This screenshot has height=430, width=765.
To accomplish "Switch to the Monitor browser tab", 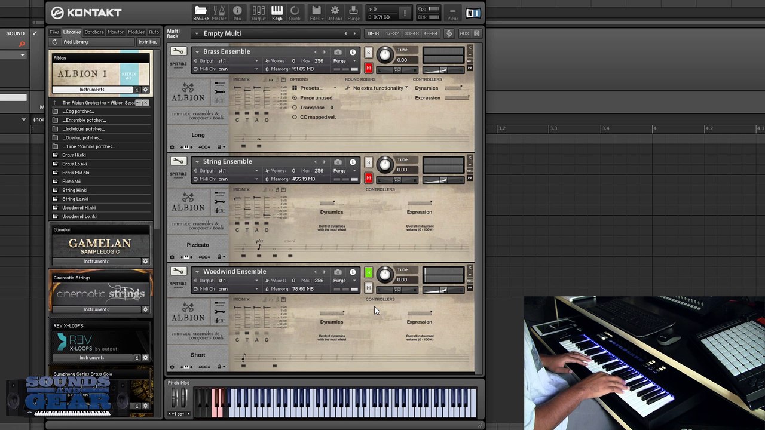I will [116, 32].
